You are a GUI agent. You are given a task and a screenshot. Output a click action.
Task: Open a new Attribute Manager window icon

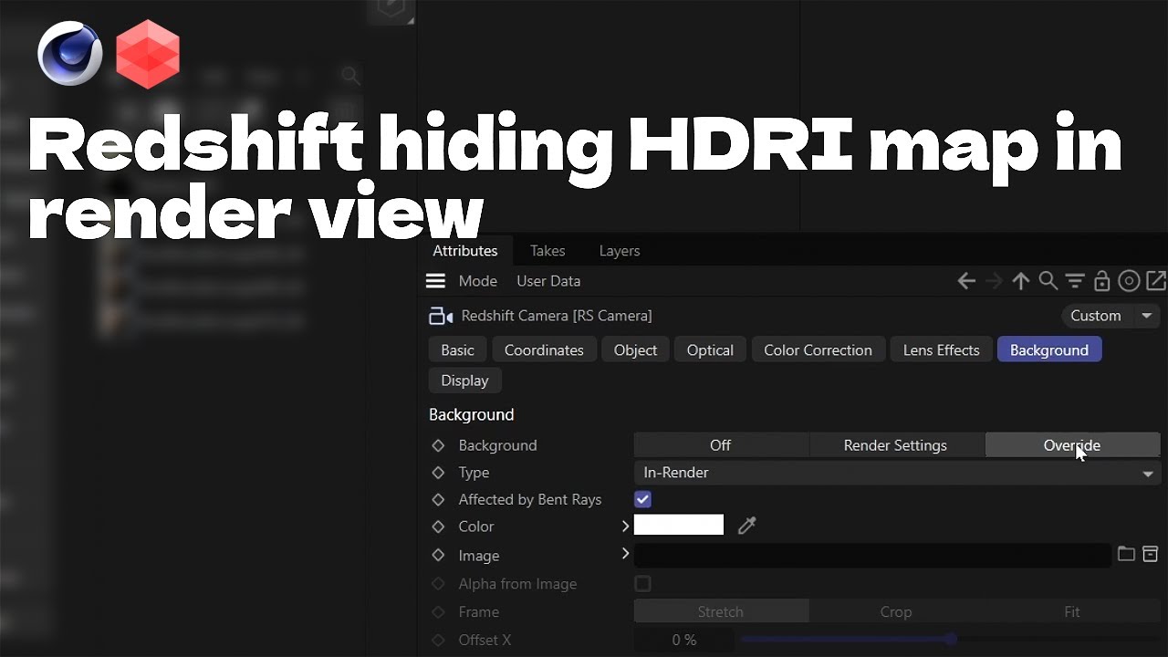pyautogui.click(x=1155, y=281)
